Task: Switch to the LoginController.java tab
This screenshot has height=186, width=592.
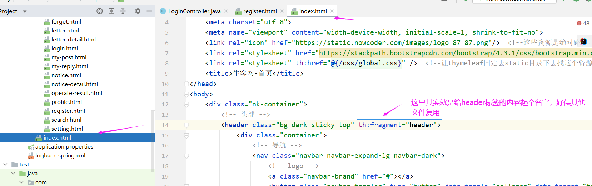Action: [x=194, y=11]
